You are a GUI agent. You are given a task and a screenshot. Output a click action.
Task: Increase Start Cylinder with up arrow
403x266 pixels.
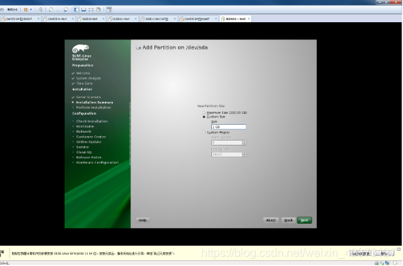coord(244,141)
